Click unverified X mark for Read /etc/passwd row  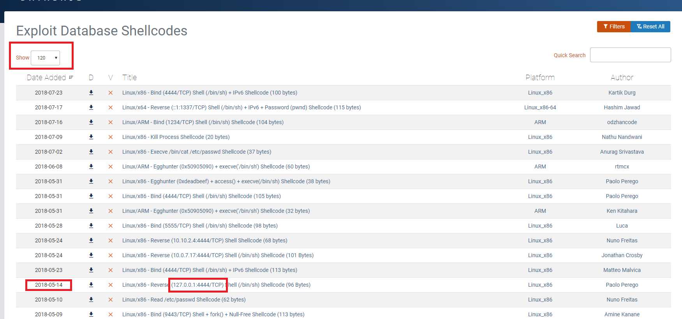111,300
